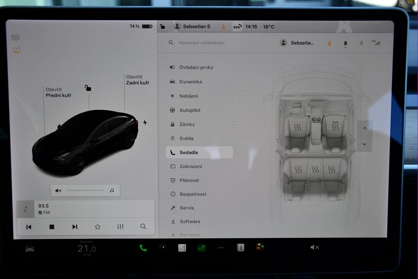
Task: Select the Sedadla seats menu
Action: pyautogui.click(x=199, y=152)
